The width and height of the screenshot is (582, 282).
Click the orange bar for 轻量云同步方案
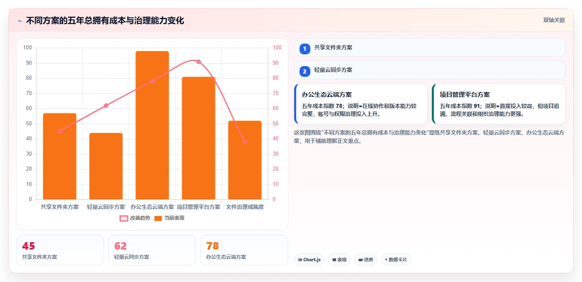point(106,166)
